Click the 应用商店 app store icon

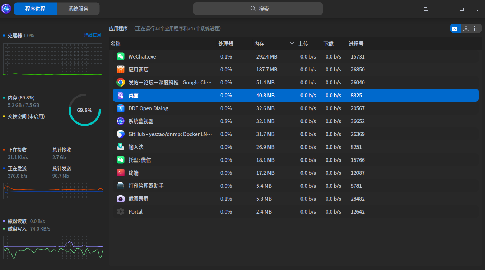[121, 69]
